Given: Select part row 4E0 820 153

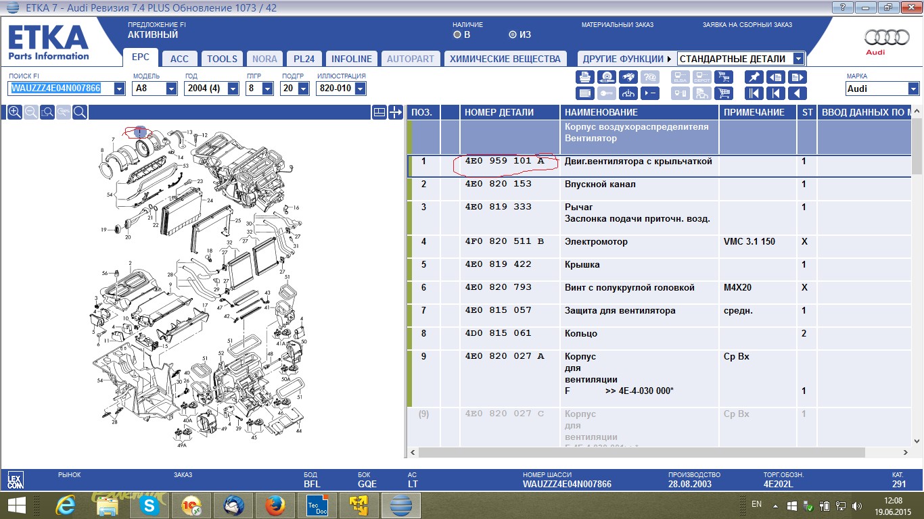Looking at the screenshot, I should click(x=498, y=184).
